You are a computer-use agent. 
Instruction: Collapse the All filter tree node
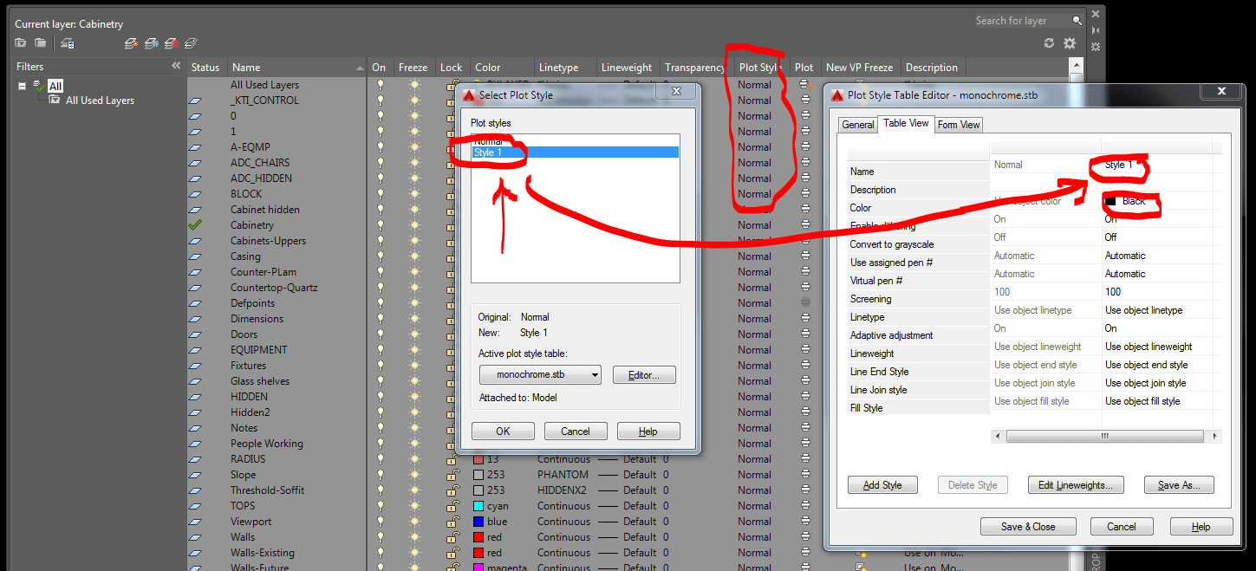coord(23,85)
